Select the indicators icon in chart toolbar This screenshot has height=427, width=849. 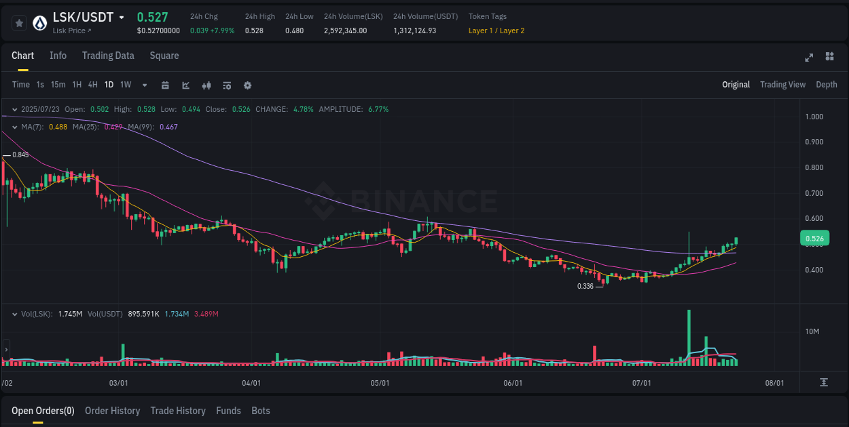(185, 85)
